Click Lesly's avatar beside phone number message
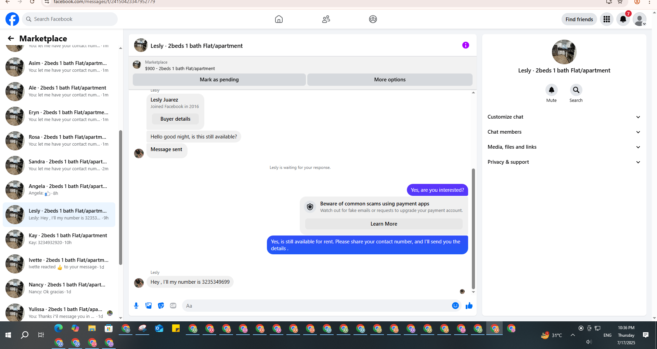657x349 pixels. coord(139,283)
